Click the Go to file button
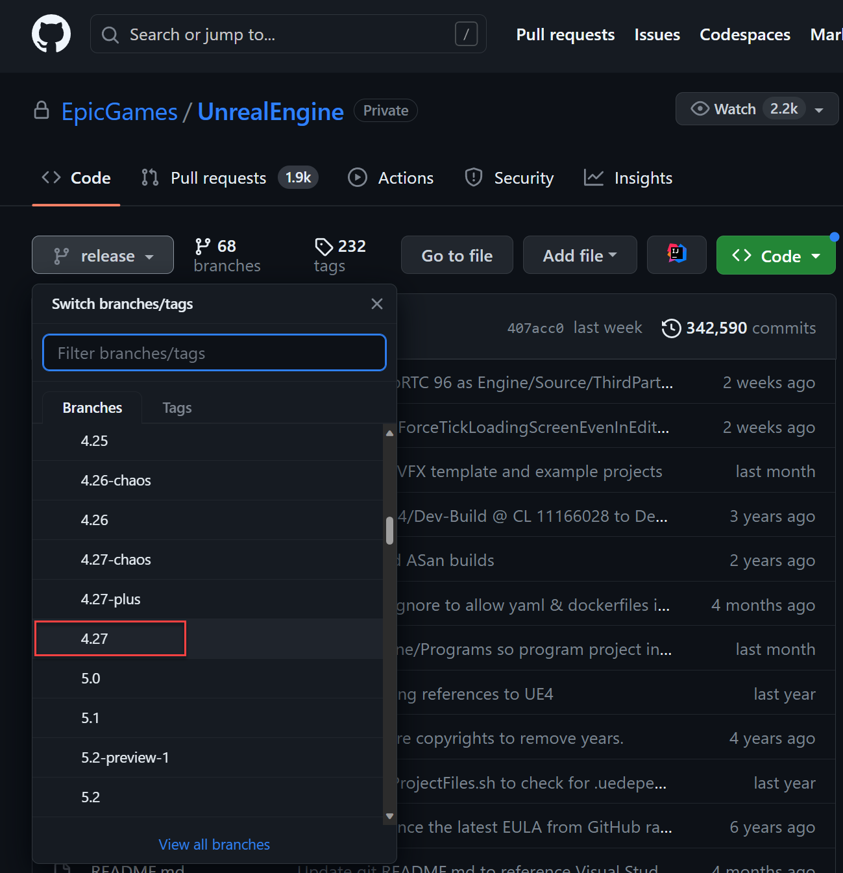This screenshot has height=873, width=843. (457, 255)
